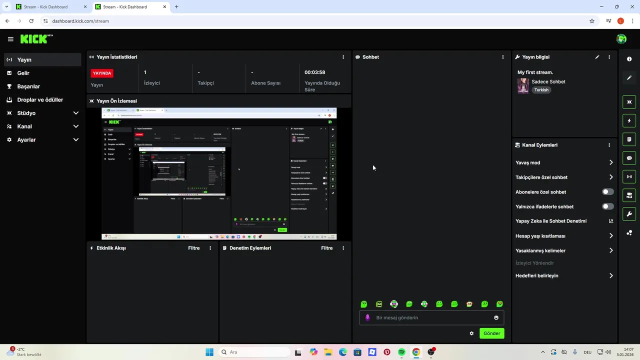Viewport: 640px width, 360px height.
Task: Select Başarılar in left sidebar
Action: 42,86
